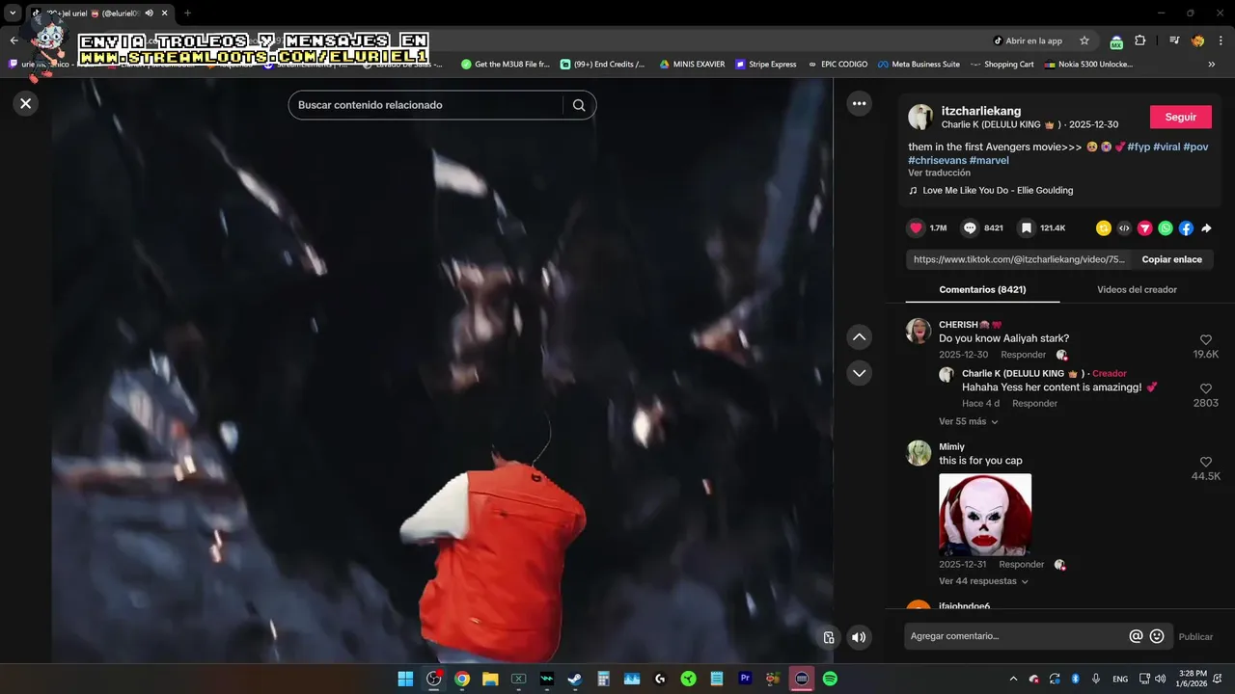Toggle video mute speaker button

coord(859,637)
